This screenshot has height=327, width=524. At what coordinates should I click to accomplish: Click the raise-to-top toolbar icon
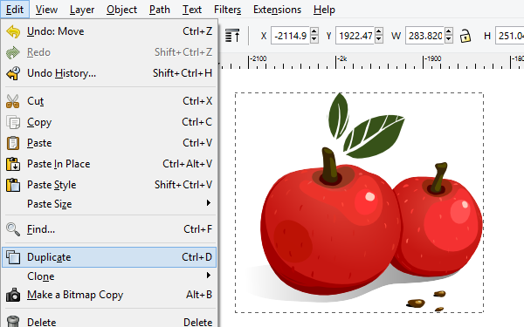[232, 36]
